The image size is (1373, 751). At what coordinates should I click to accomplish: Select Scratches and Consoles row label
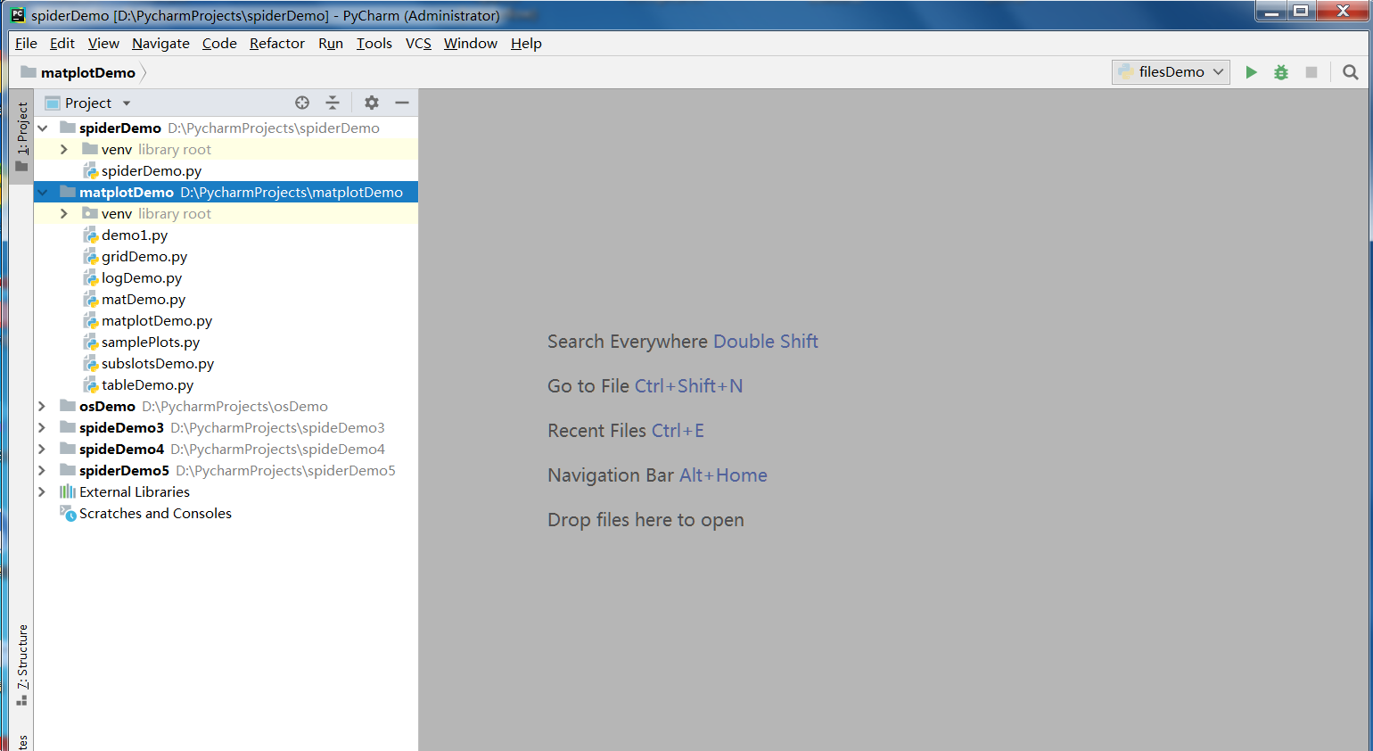tap(155, 514)
